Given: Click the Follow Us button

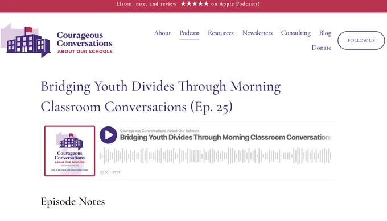Looking at the screenshot, I should click(361, 40).
